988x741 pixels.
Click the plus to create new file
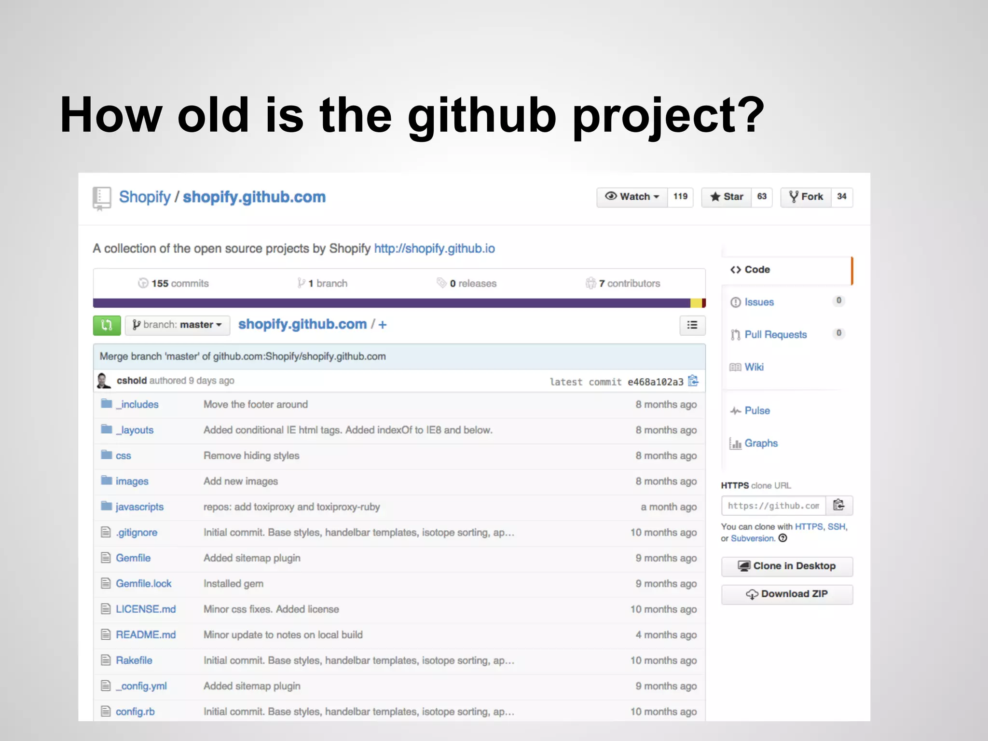click(383, 325)
